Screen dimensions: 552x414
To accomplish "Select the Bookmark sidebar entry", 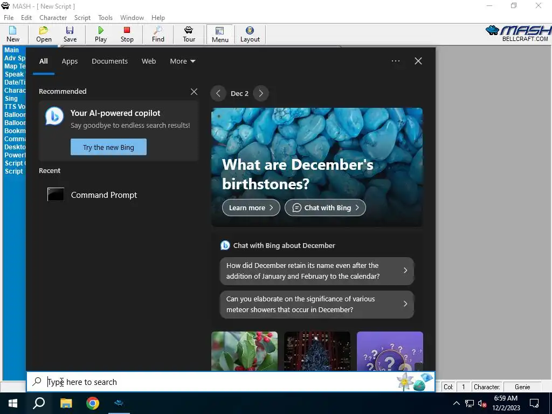I will (x=15, y=131).
